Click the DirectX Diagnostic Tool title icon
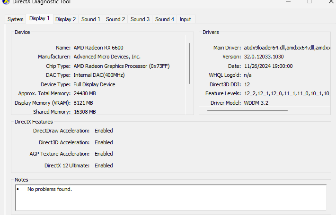Viewport: 336px width, 215px height. click(5, 2)
